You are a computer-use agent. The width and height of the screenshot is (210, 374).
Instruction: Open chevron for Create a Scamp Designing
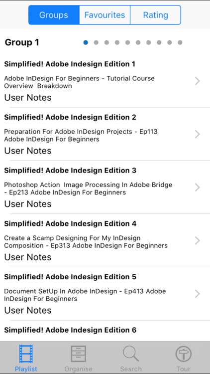(198, 241)
